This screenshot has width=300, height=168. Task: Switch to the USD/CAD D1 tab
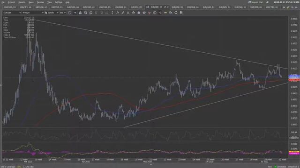[105, 7]
